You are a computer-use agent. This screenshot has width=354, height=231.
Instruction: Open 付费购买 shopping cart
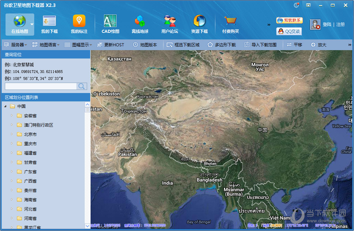coord(231,25)
